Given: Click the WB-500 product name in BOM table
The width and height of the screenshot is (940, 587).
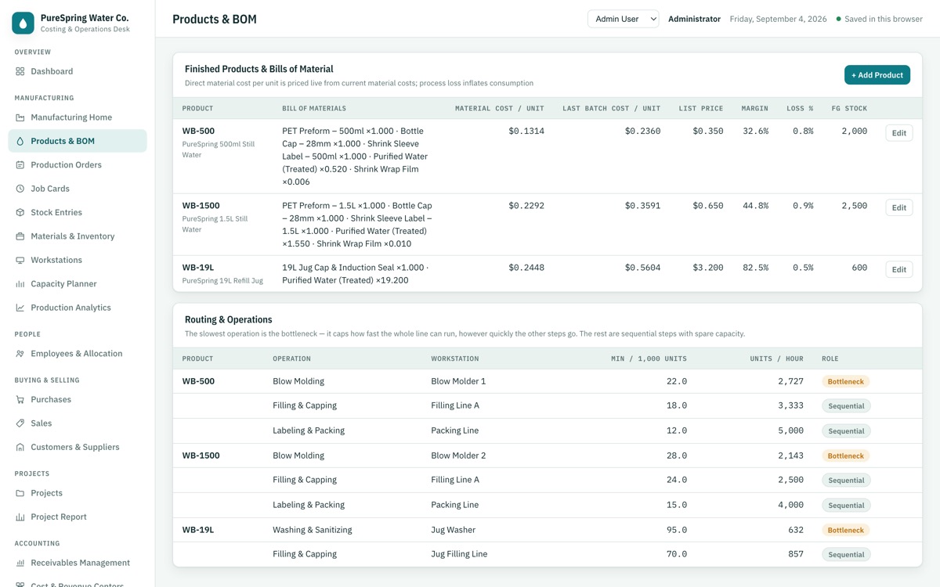Looking at the screenshot, I should point(198,131).
